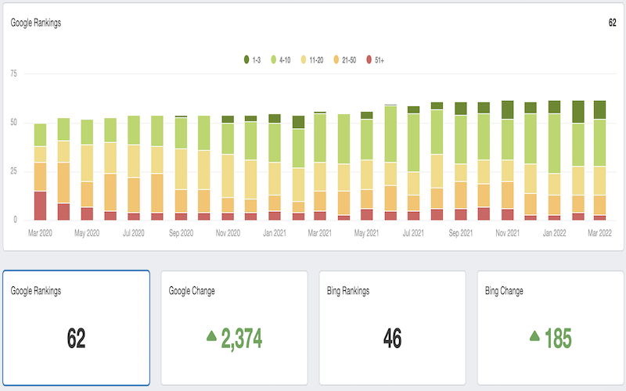Click the May 2020 stacked bar
626x391 pixels.
pos(87,170)
